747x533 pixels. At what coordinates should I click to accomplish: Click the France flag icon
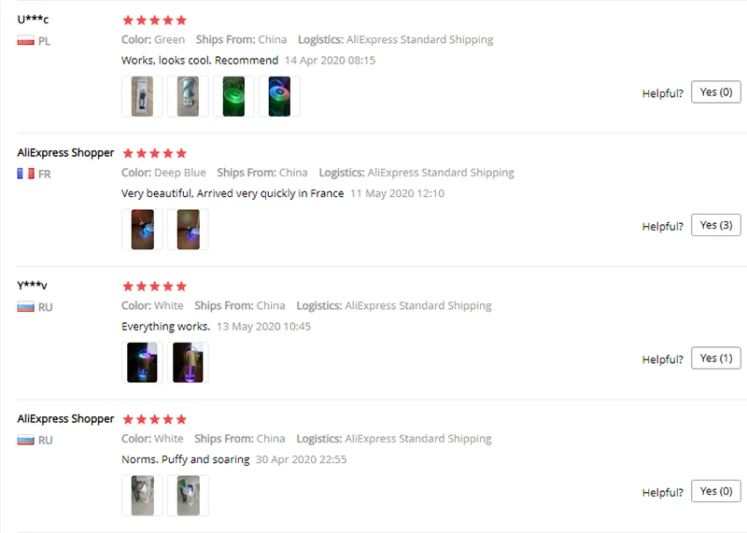[26, 174]
